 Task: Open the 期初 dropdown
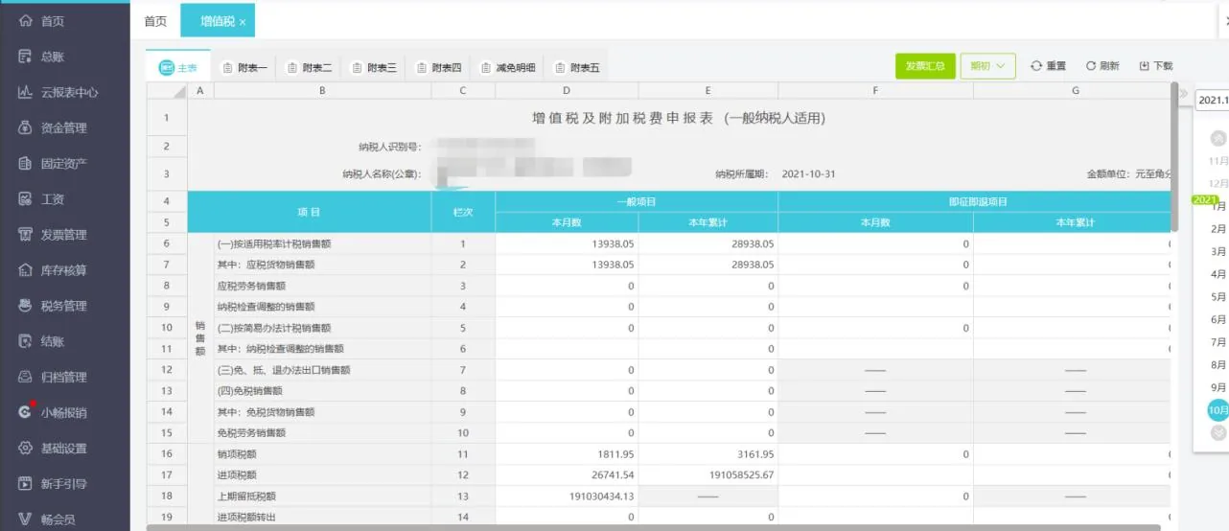pos(987,66)
